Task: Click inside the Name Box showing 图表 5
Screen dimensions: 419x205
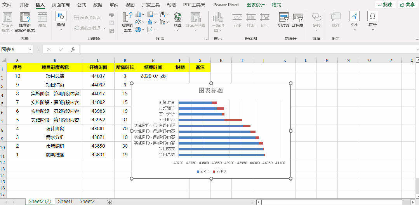Action: point(14,50)
